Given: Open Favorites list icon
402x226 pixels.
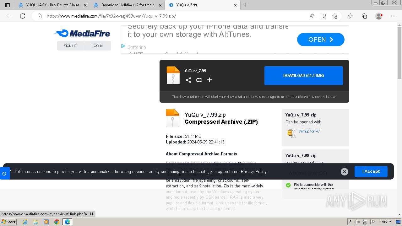Looking at the screenshot, I should click(350, 16).
